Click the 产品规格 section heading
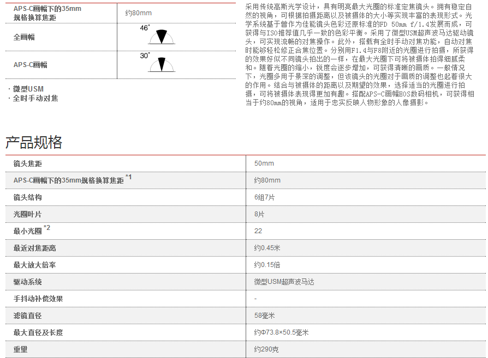This screenshot has width=488, height=358. point(34,142)
